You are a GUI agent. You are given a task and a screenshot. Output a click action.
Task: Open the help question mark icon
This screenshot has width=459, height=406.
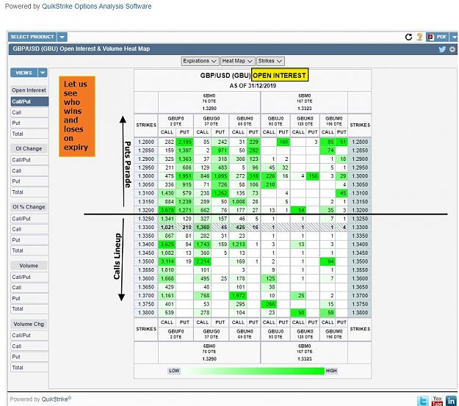[419, 37]
